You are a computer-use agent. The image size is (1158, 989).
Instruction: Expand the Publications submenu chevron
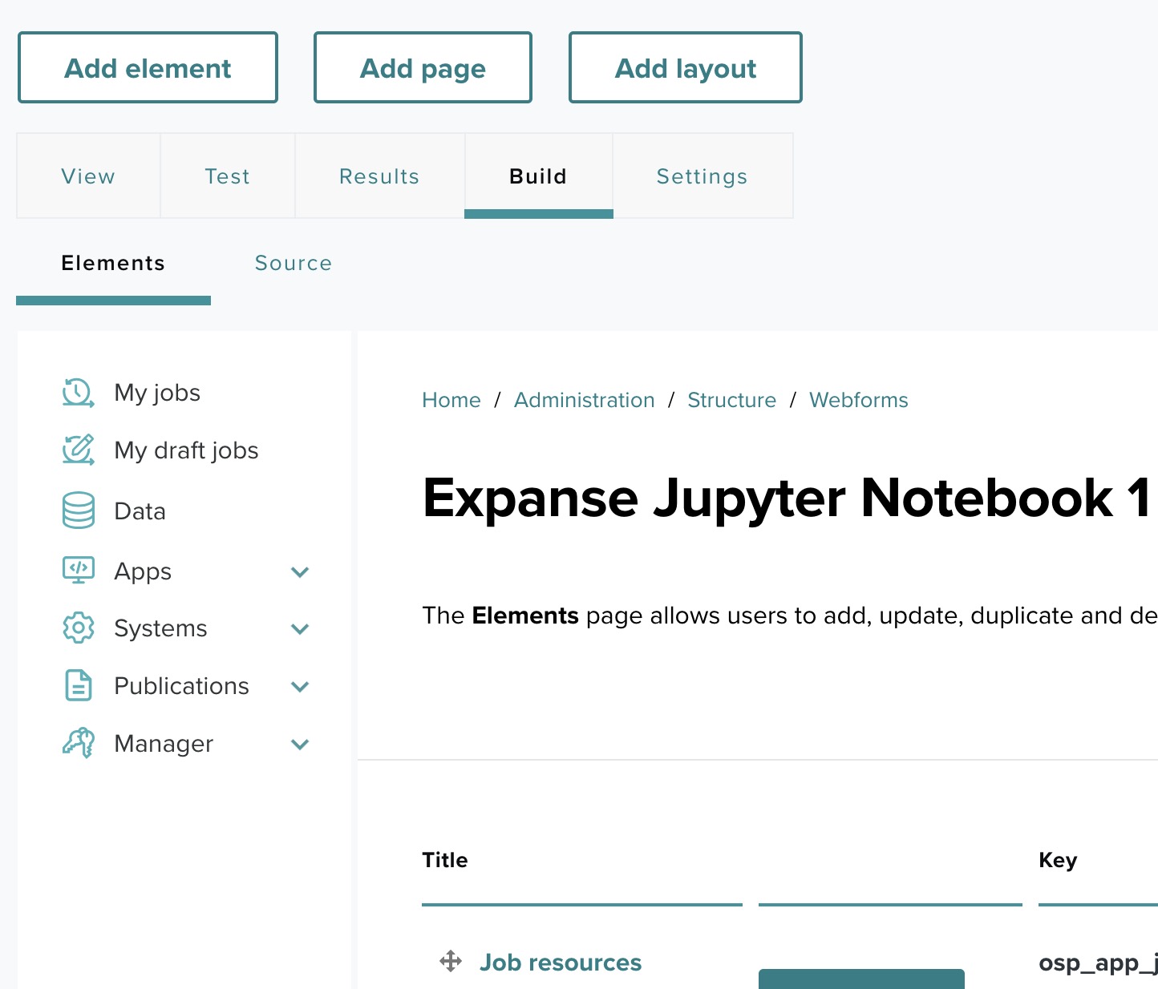pyautogui.click(x=300, y=687)
